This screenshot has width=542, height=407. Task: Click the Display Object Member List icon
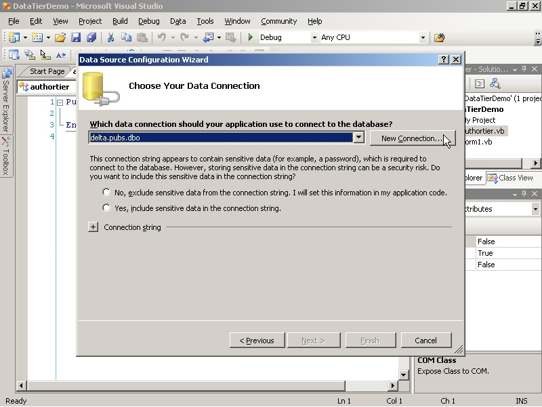14,55
